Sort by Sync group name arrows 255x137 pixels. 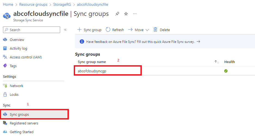point(217,62)
